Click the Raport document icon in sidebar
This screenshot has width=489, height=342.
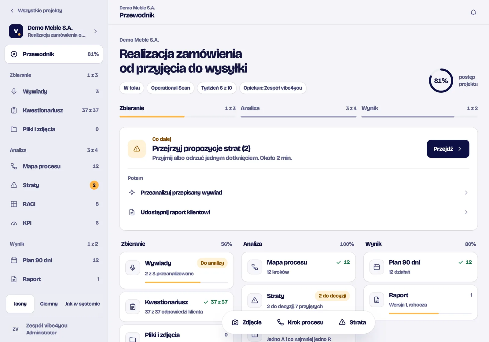pos(14,279)
